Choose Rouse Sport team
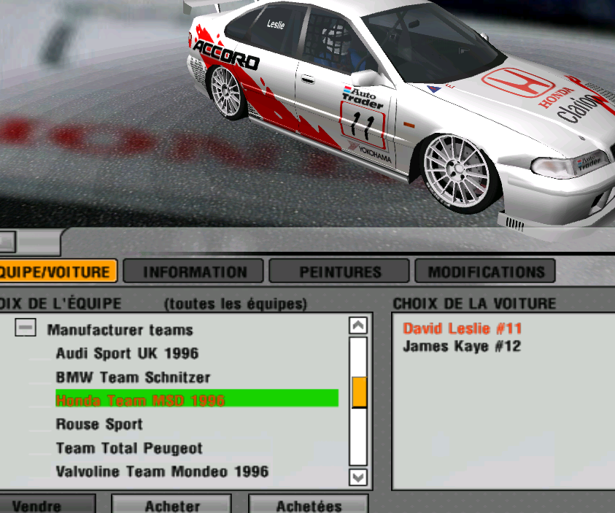 pyautogui.click(x=99, y=425)
